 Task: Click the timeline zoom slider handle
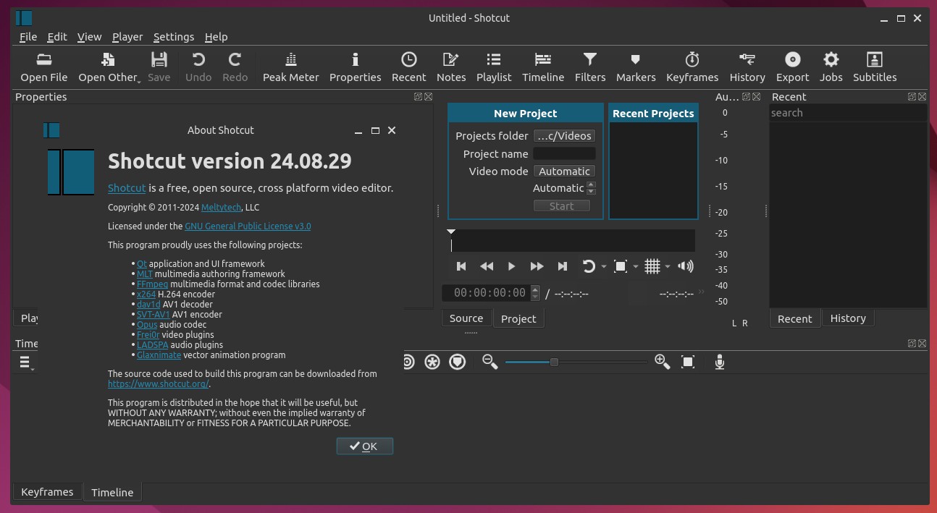click(554, 362)
